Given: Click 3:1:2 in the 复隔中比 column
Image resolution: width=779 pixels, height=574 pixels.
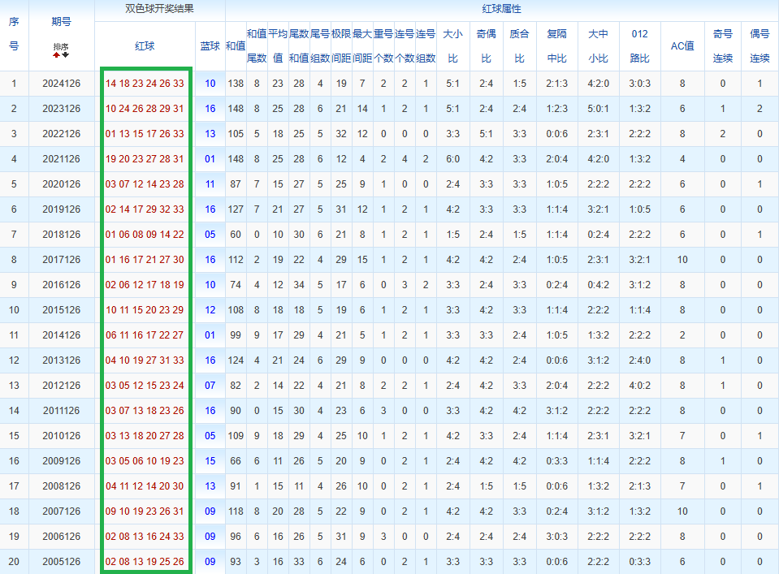Looking at the screenshot, I should 556,411.
